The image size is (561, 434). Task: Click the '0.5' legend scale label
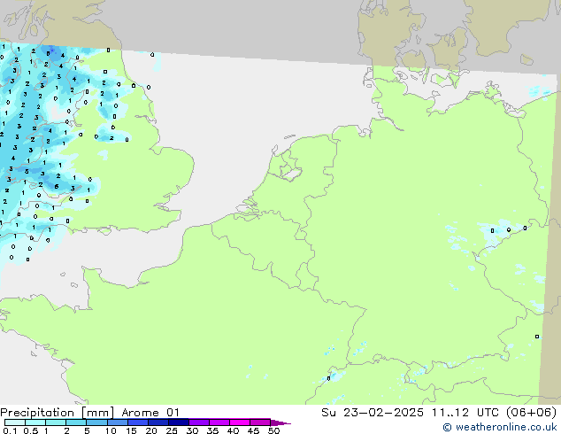pyautogui.click(x=30, y=430)
